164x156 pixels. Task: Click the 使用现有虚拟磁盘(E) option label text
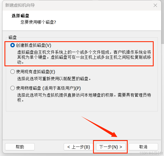coord(35,72)
